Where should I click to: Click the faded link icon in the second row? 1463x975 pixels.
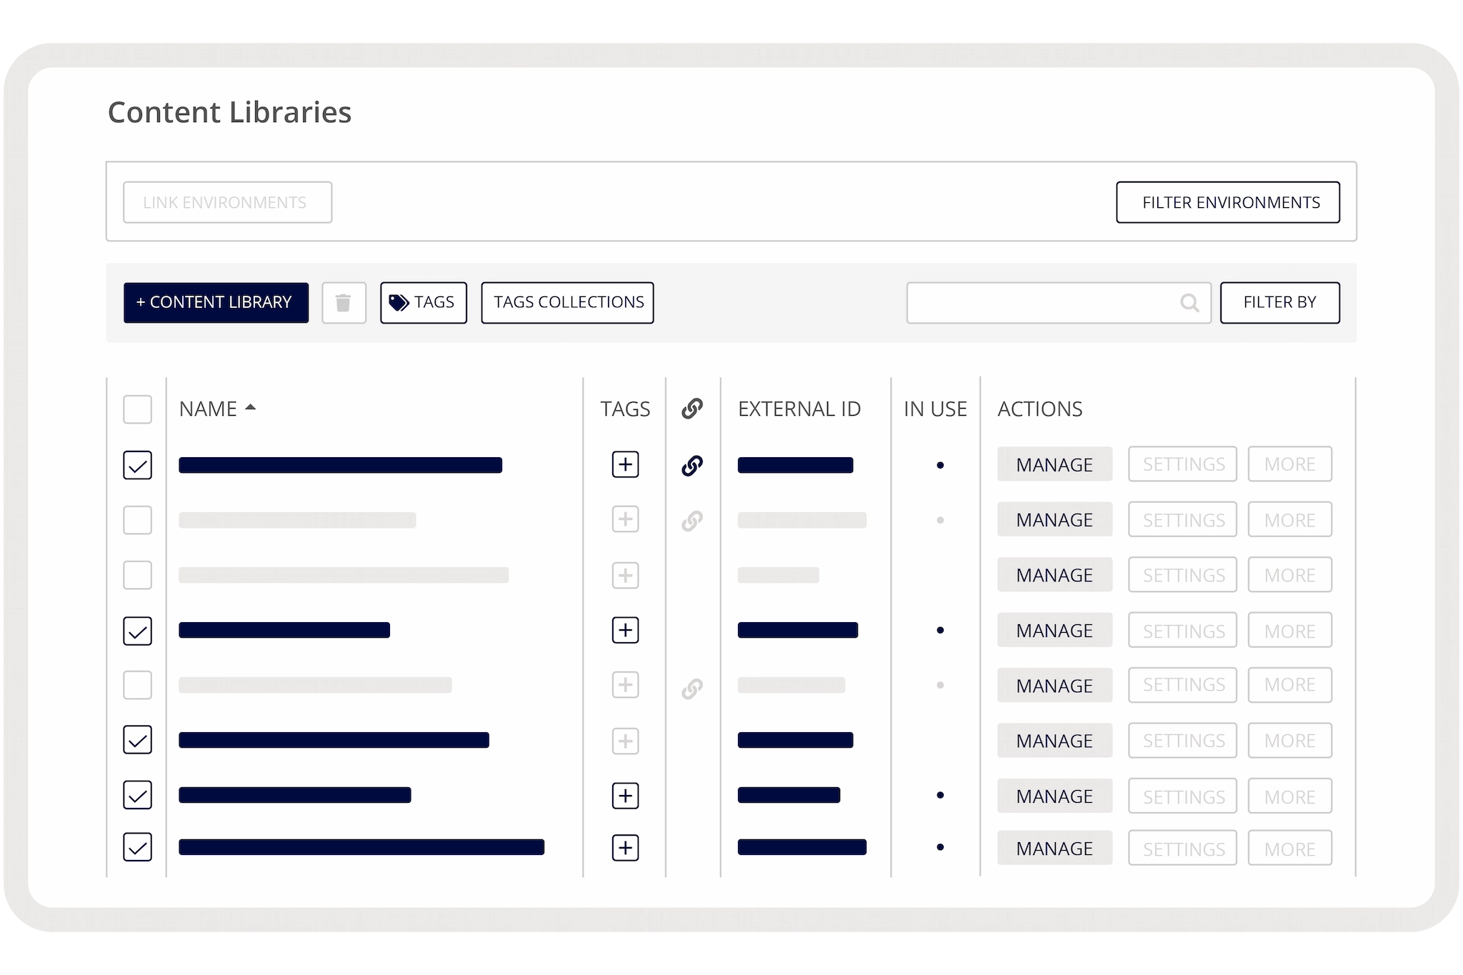coord(691,521)
